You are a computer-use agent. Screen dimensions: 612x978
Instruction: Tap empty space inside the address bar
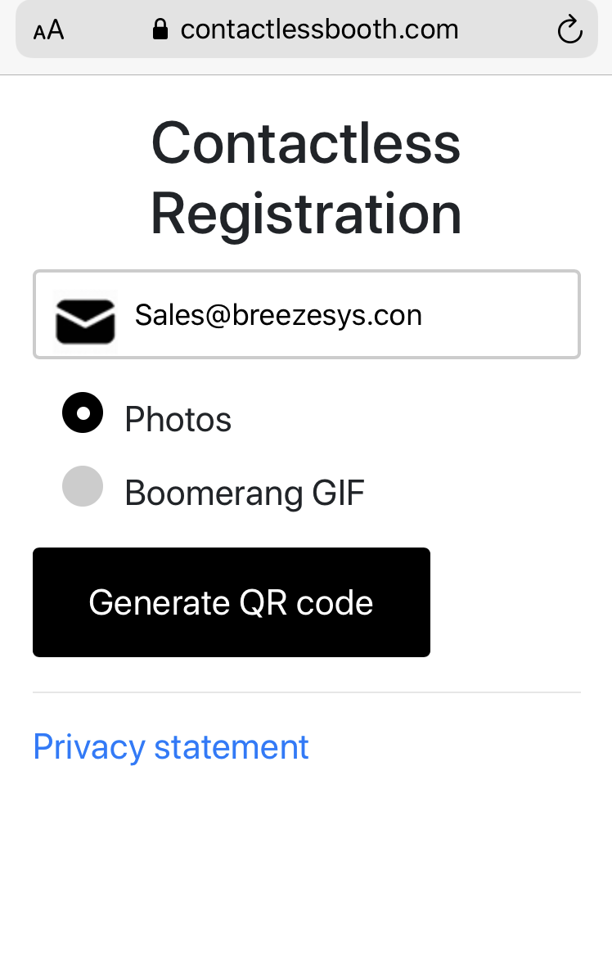click(508, 29)
